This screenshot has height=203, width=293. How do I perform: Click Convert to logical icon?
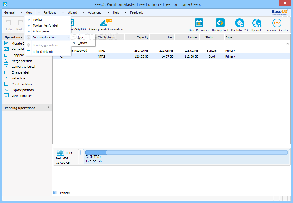(x=6, y=67)
